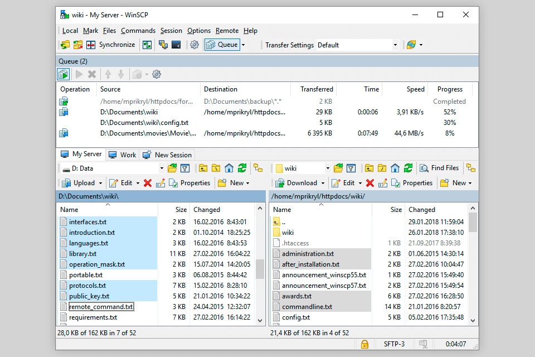Click Keep Remote Directory up to Date icon
535x357 pixels.
pos(147,45)
